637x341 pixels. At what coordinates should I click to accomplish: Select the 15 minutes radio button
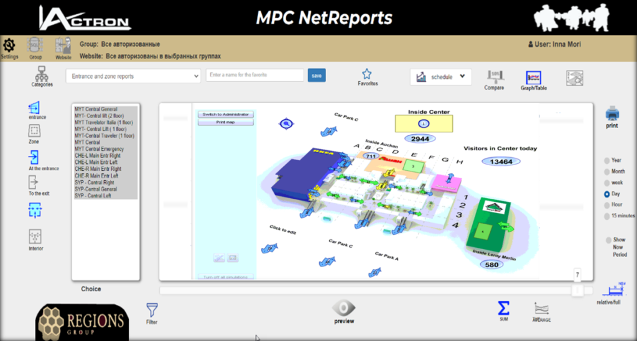click(x=607, y=216)
